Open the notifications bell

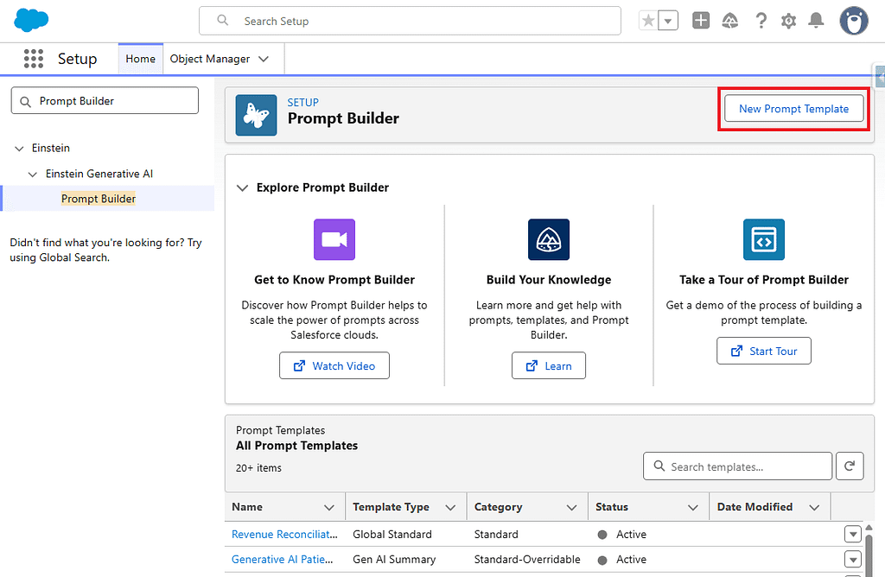[x=816, y=21]
